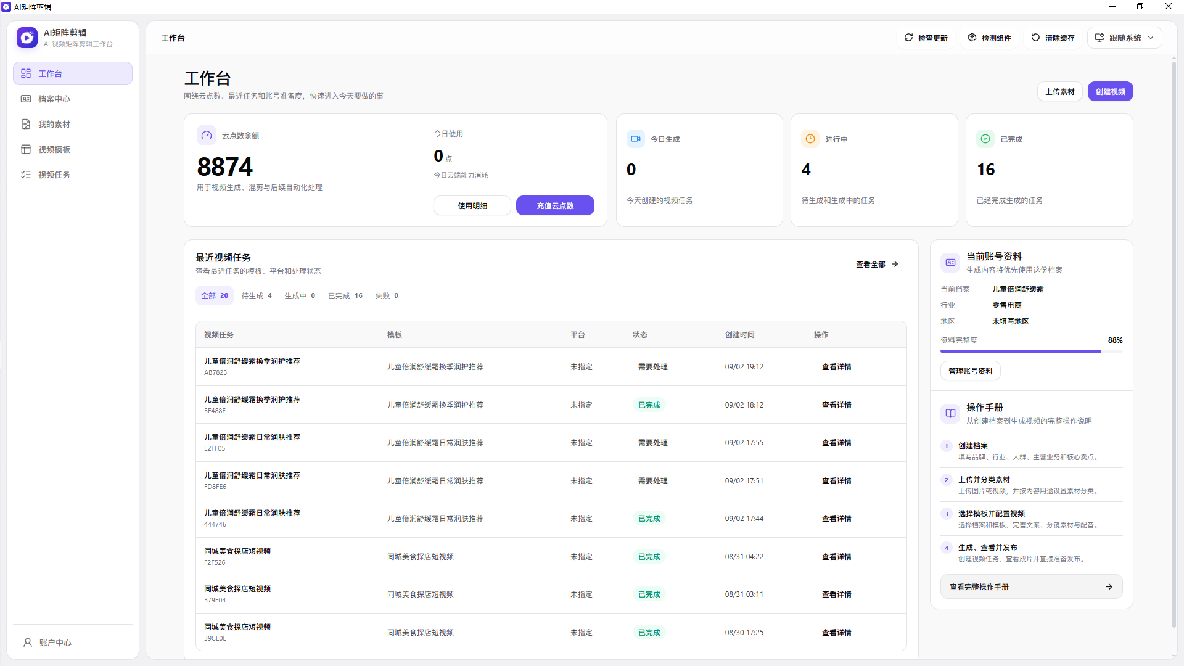
Task: Click the 视频模板 layout icon
Action: [x=26, y=149]
